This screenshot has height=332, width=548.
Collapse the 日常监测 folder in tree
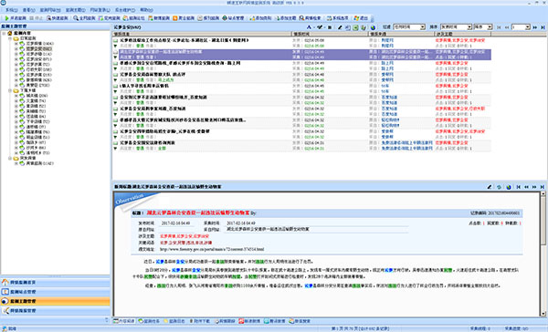pyautogui.click(x=10, y=38)
